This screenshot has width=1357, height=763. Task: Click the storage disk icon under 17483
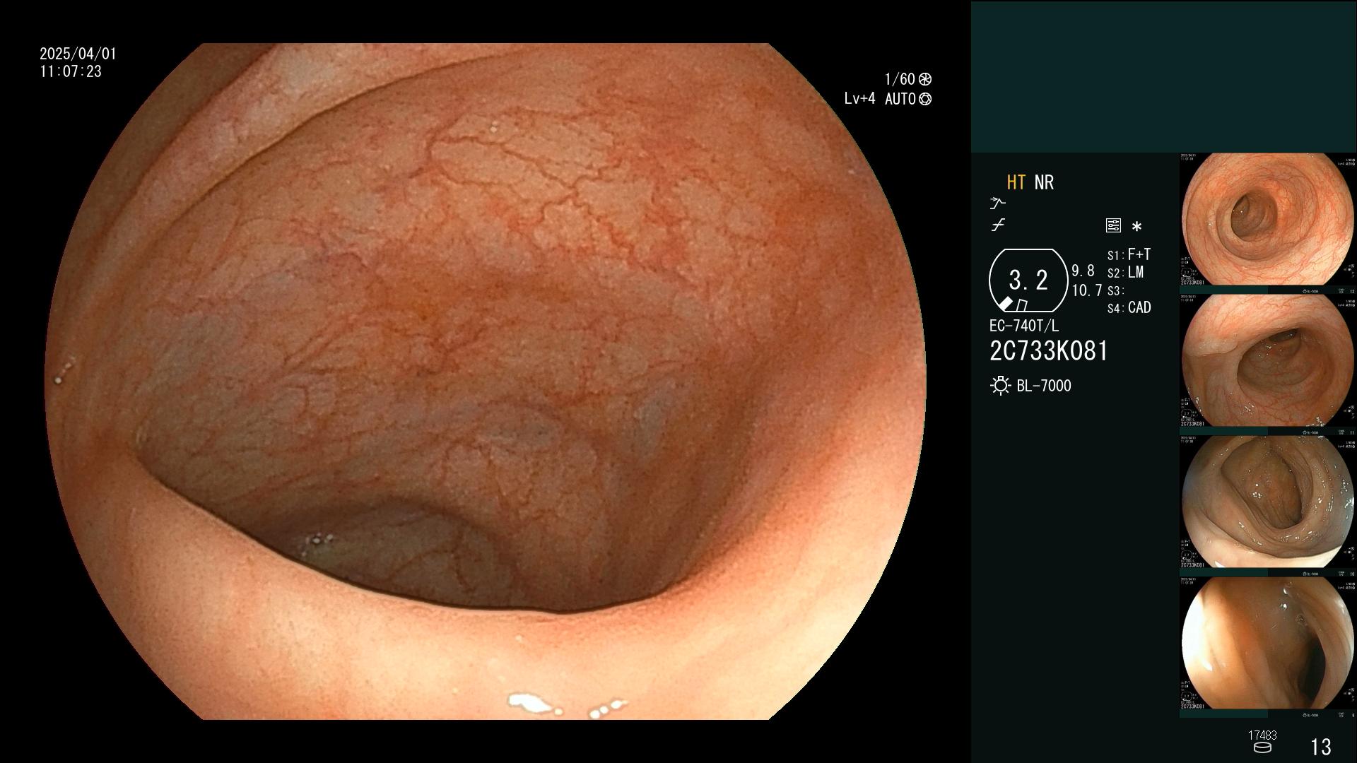click(1262, 747)
